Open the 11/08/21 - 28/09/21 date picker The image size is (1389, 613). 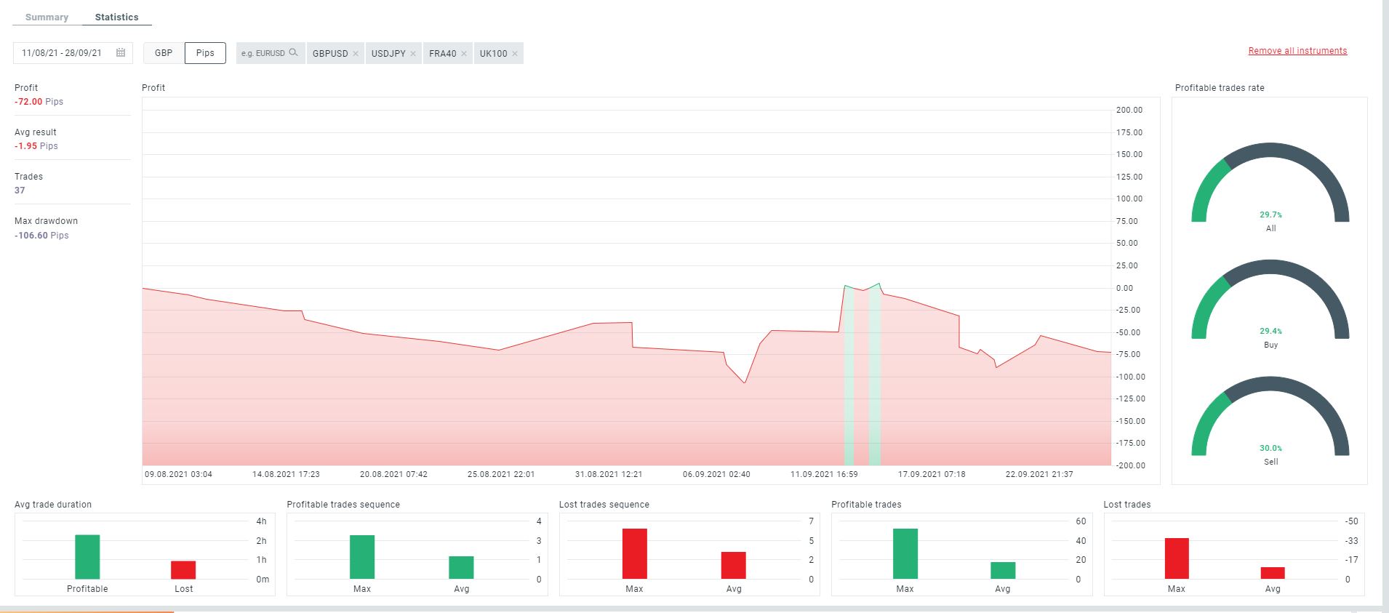click(x=73, y=53)
